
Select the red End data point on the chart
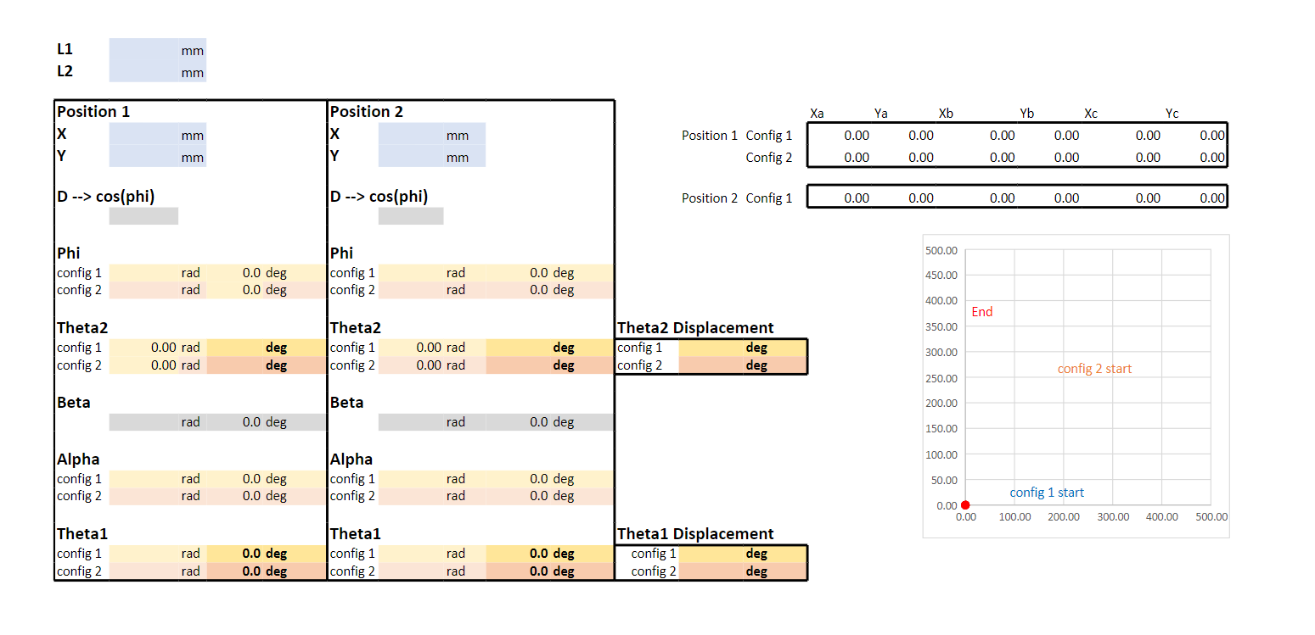965,504
